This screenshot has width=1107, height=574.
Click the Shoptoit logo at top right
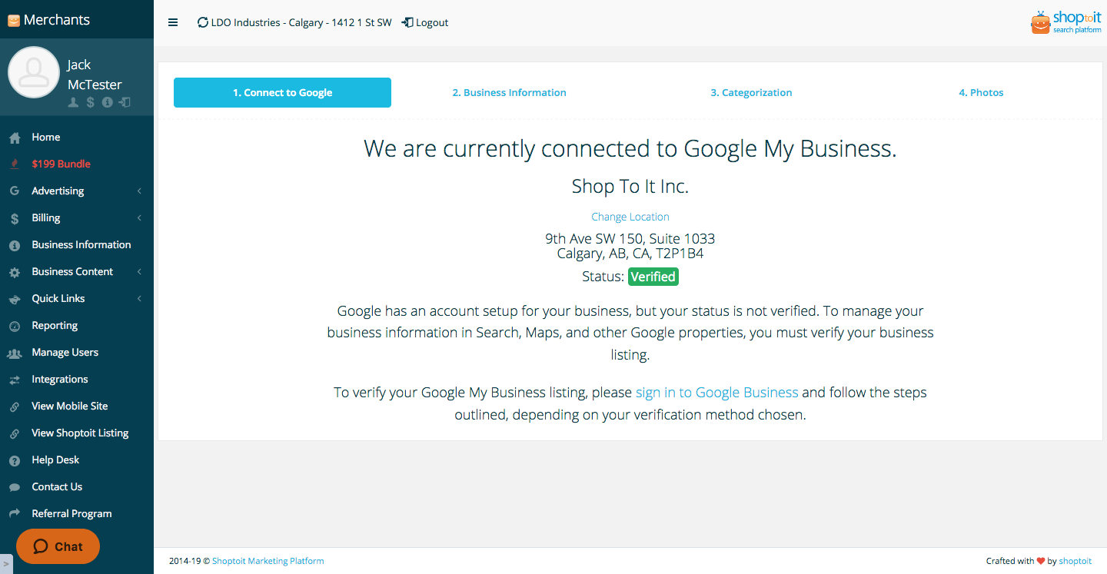(1066, 22)
